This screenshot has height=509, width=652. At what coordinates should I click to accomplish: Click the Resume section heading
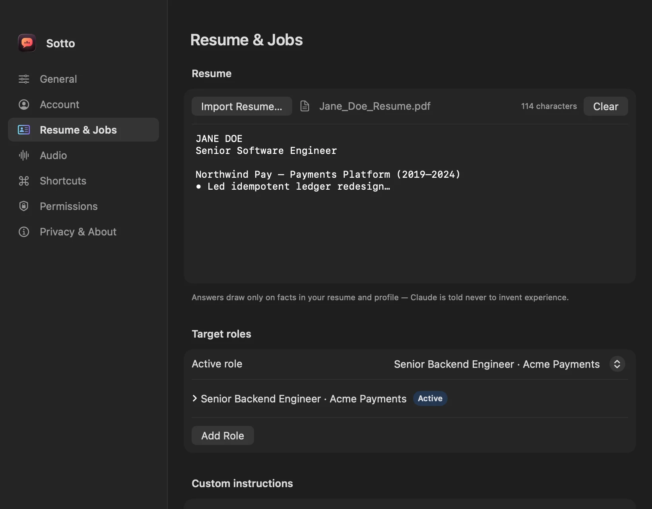[212, 74]
